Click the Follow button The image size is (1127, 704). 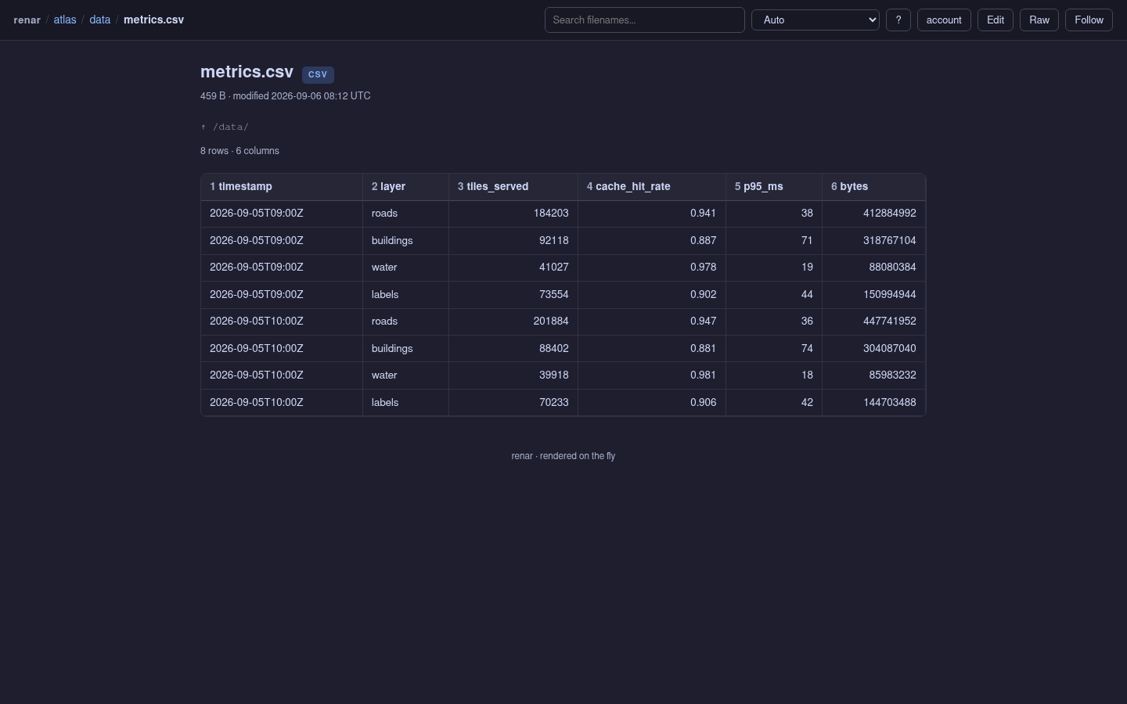click(x=1089, y=20)
